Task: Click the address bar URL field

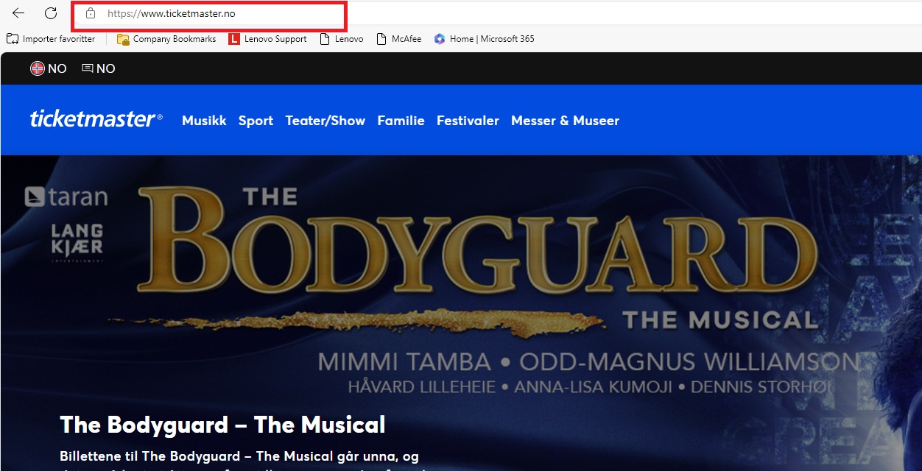Action: (x=221, y=13)
